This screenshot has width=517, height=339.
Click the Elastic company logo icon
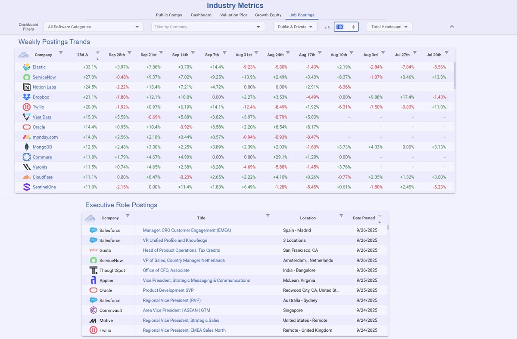[x=27, y=67]
